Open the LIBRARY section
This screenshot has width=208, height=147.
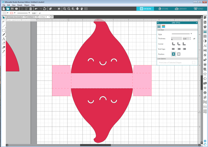click(181, 9)
